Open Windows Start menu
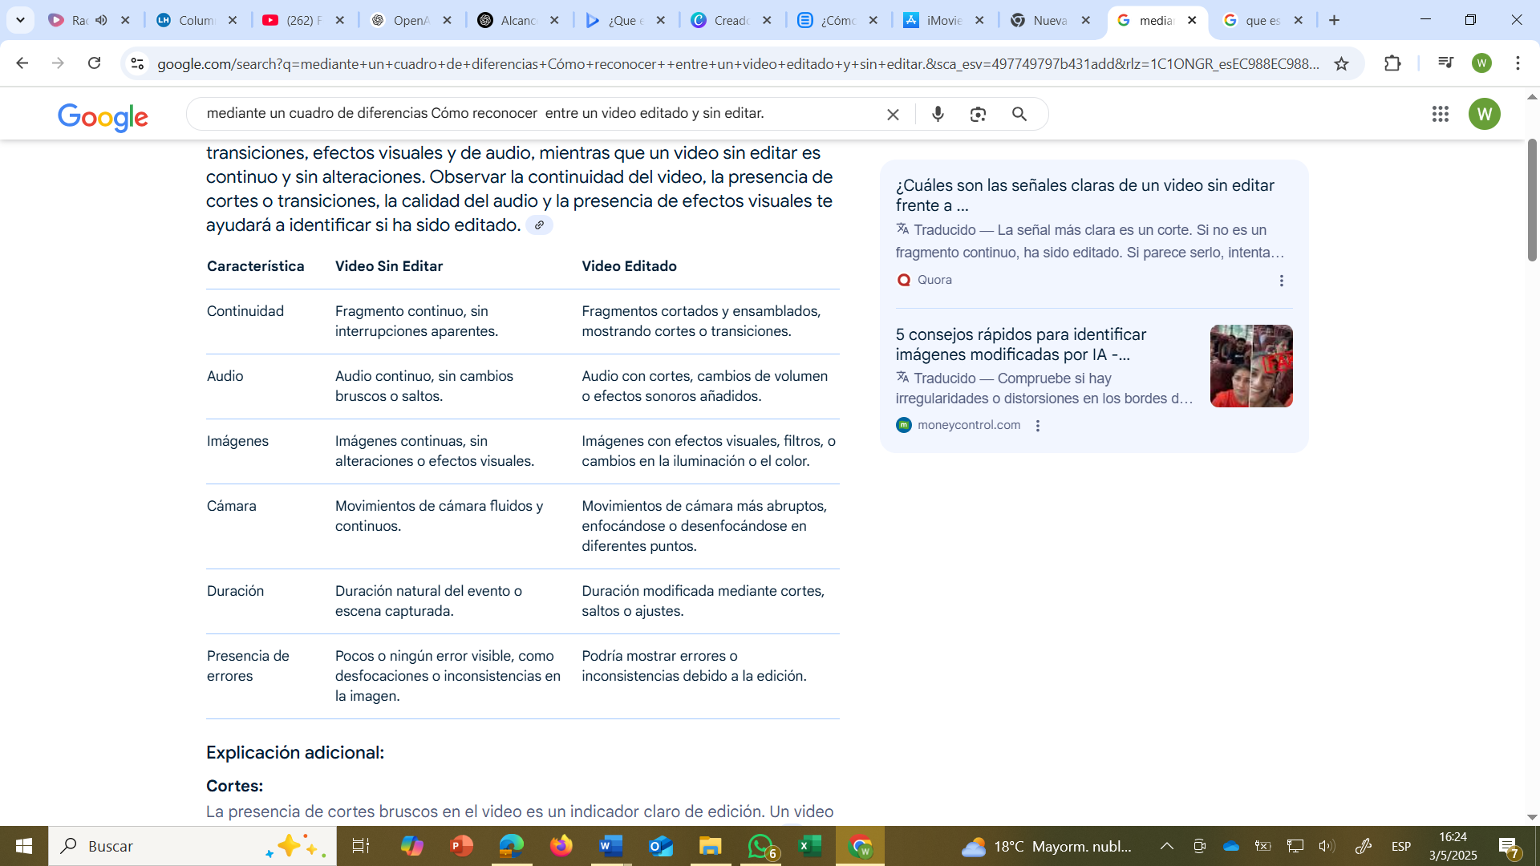The width and height of the screenshot is (1540, 866). [24, 846]
